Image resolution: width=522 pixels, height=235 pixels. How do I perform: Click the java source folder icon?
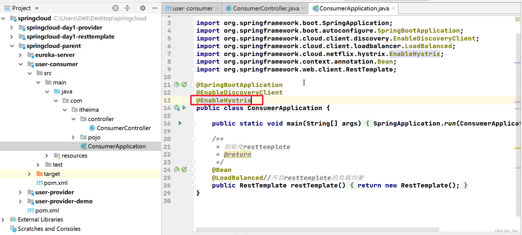coord(57,91)
